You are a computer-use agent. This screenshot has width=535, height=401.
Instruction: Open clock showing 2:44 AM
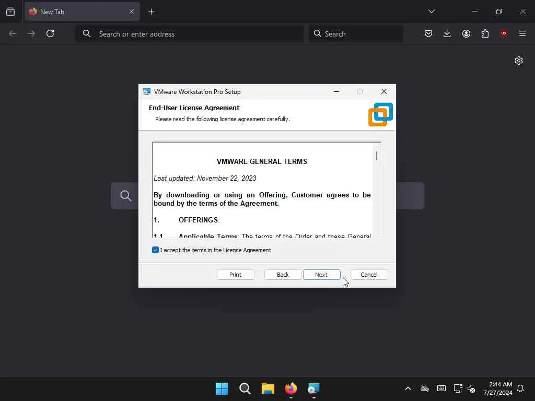(498, 388)
